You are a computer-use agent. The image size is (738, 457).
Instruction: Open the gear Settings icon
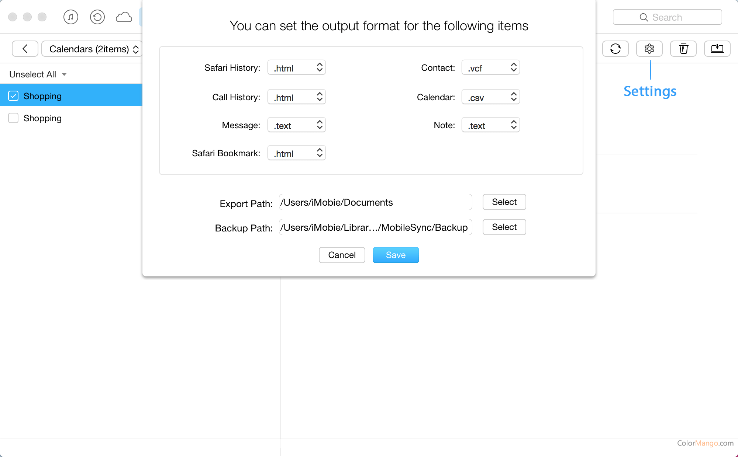(649, 49)
